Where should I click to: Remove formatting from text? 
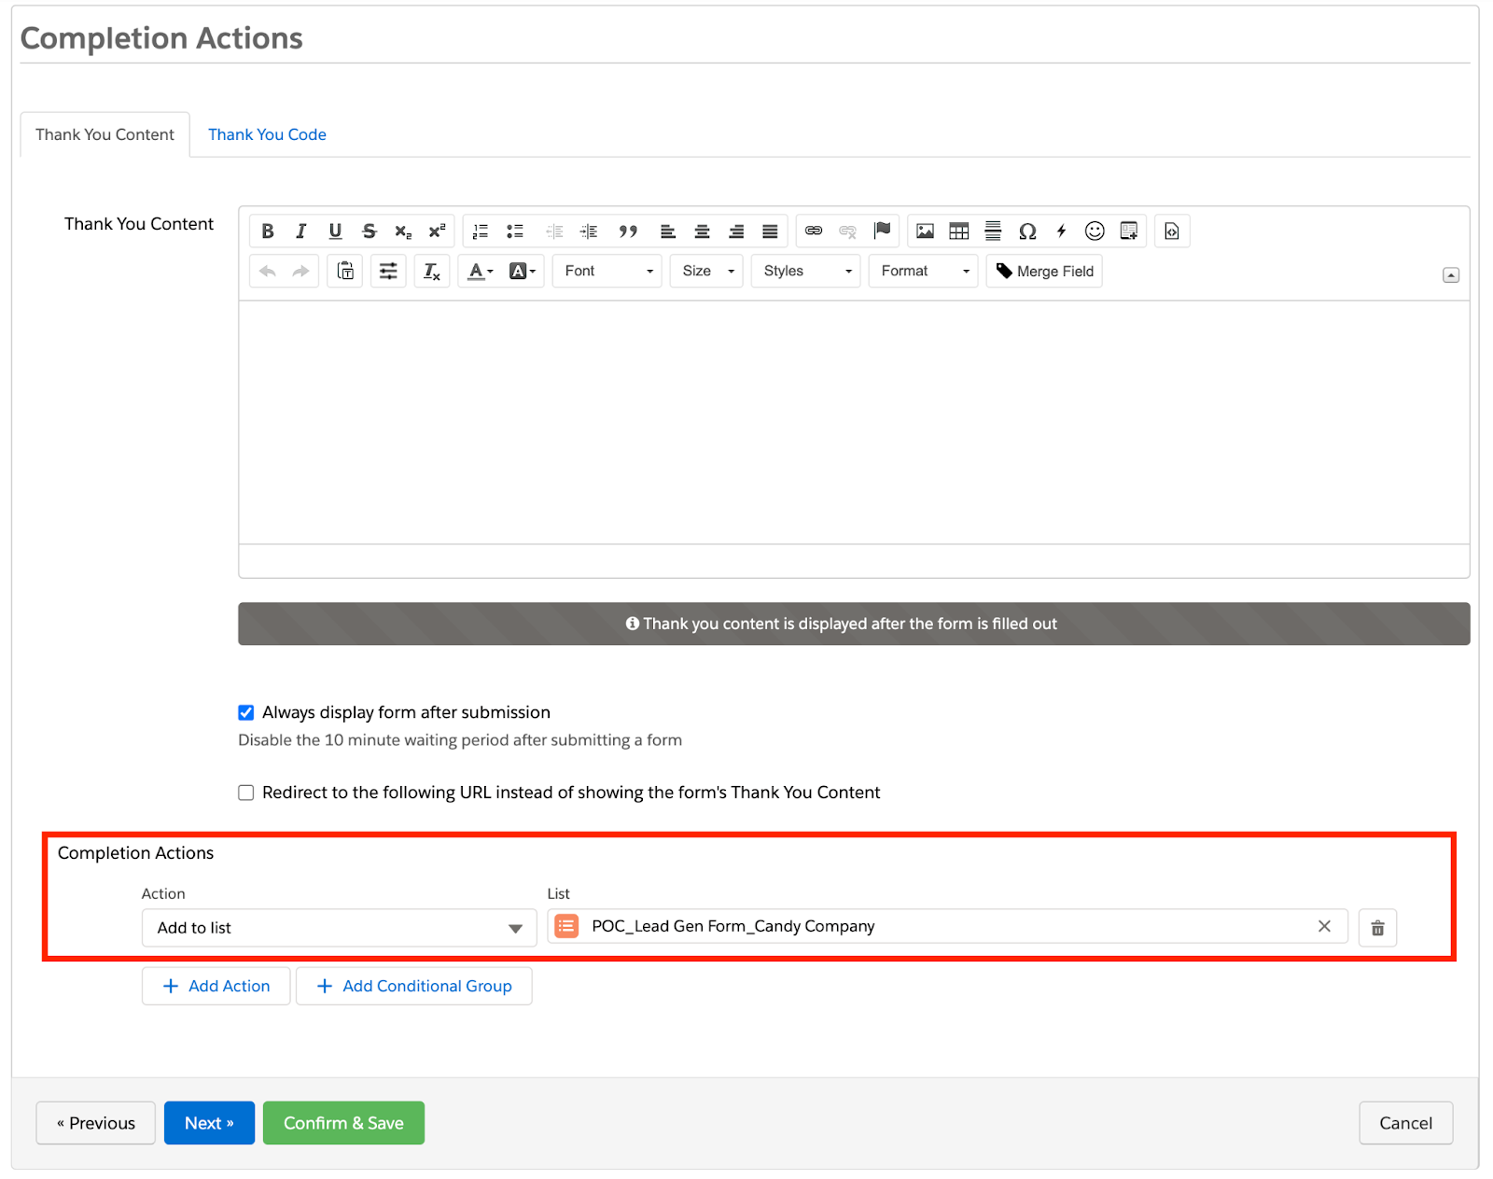pyautogui.click(x=431, y=271)
